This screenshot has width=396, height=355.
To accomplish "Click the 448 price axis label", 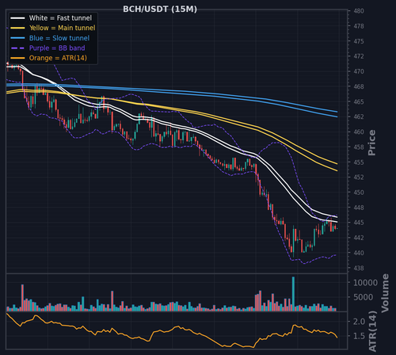I will click(359, 208).
